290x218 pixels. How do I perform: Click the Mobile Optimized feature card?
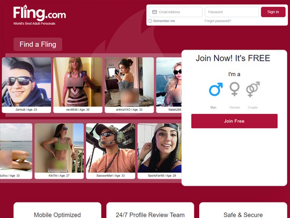tap(57, 210)
